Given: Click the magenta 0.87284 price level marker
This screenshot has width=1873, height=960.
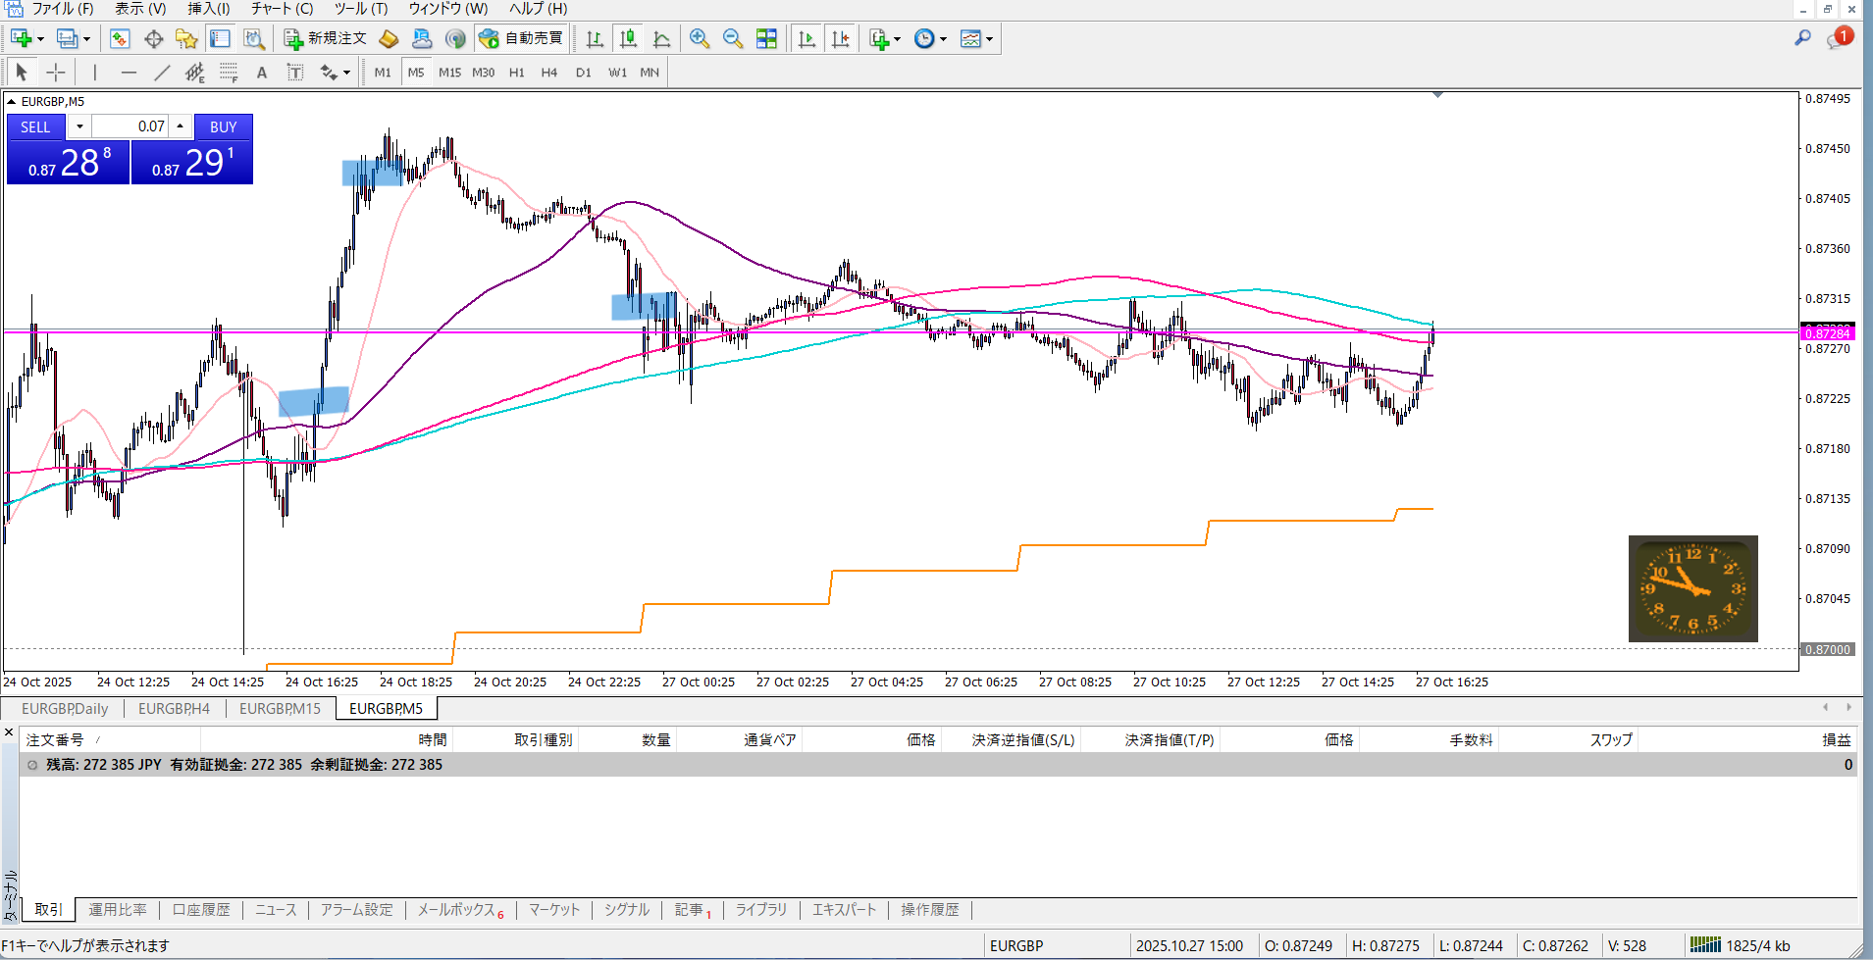Looking at the screenshot, I should point(1826,333).
